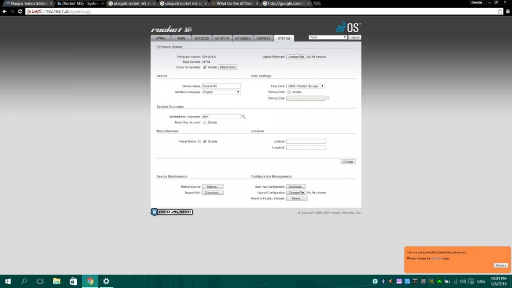Open the Reset Button help [?] link
512x288 pixels.
click(200, 141)
